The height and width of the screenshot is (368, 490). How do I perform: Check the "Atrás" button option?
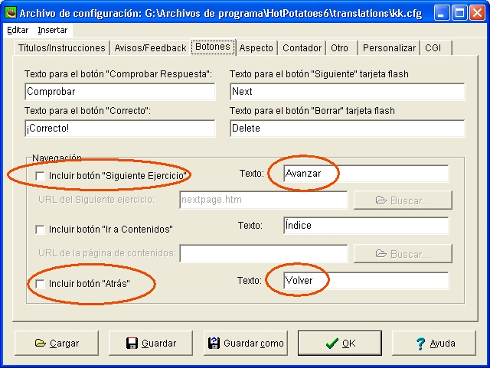40,284
